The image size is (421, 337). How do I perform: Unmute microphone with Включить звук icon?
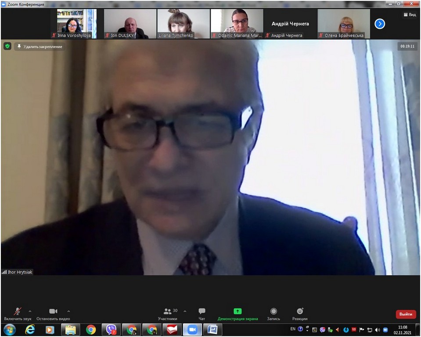18,312
